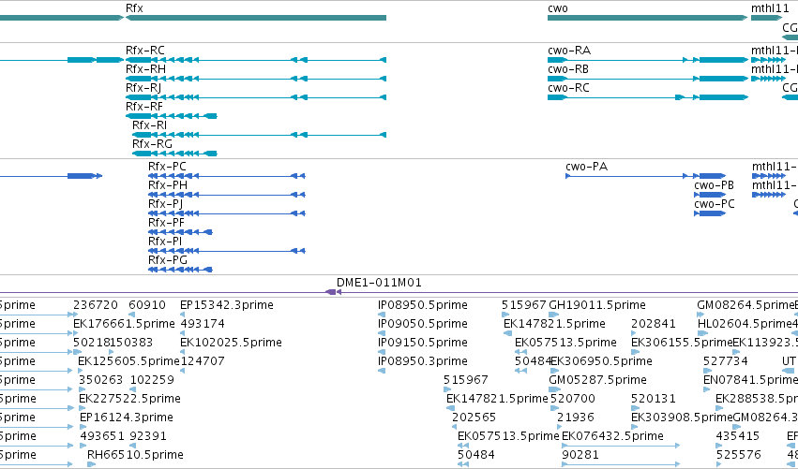Click the 520131 EST label
798x469 pixels.
[654, 399]
